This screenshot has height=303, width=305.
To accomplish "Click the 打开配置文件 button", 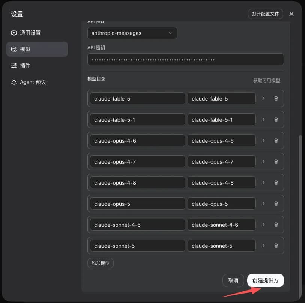I will pos(265,14).
